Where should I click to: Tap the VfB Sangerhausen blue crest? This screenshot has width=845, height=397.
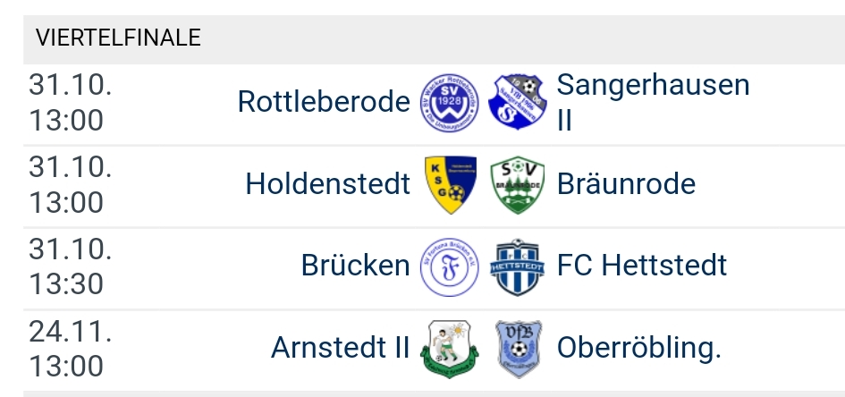(518, 102)
